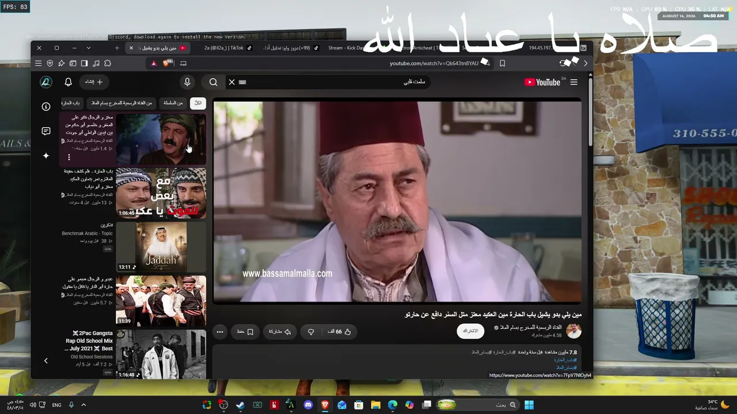Open the YouTube account avatar menu
The image size is (737, 414).
tap(46, 82)
